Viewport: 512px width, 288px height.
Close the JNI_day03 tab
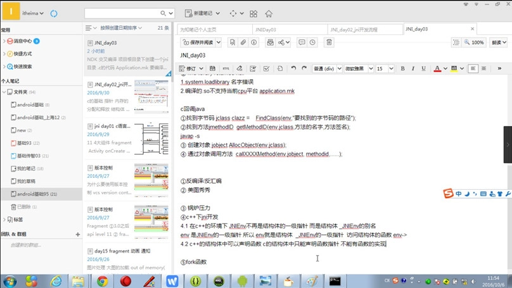(x=472, y=28)
